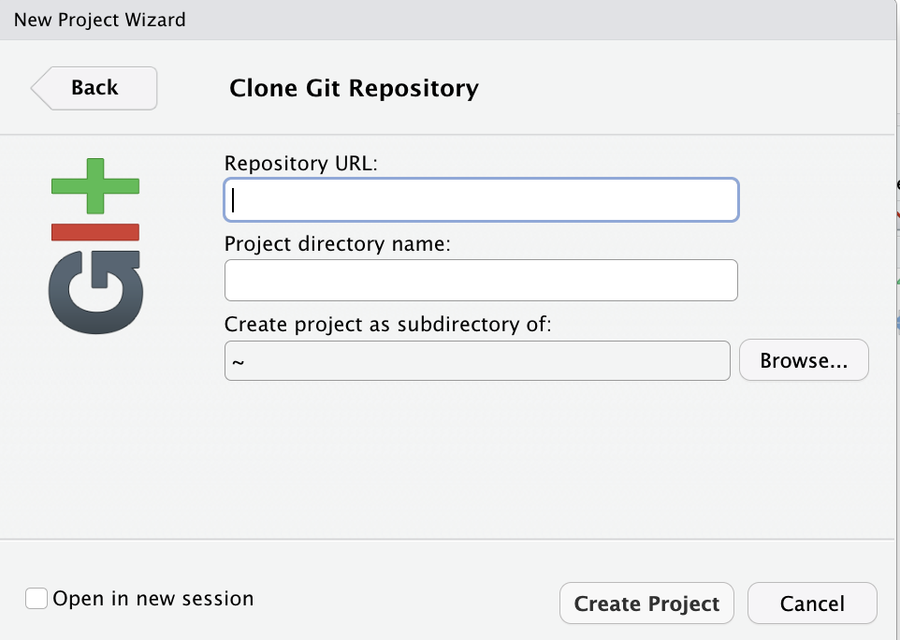
Task: Enable the Open in new session checkbox
Action: click(x=36, y=599)
